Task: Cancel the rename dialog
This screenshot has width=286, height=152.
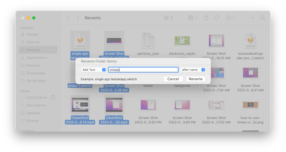Action: click(173, 79)
